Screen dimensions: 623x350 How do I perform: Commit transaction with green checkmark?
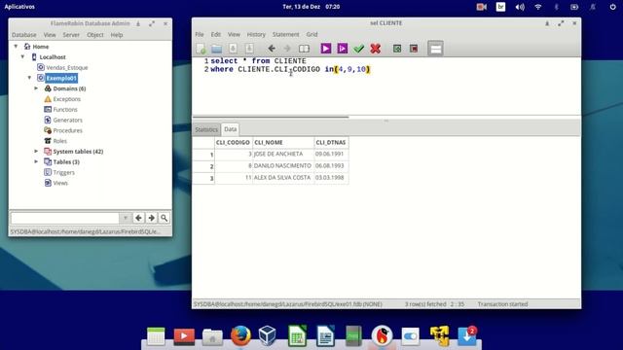[359, 49]
